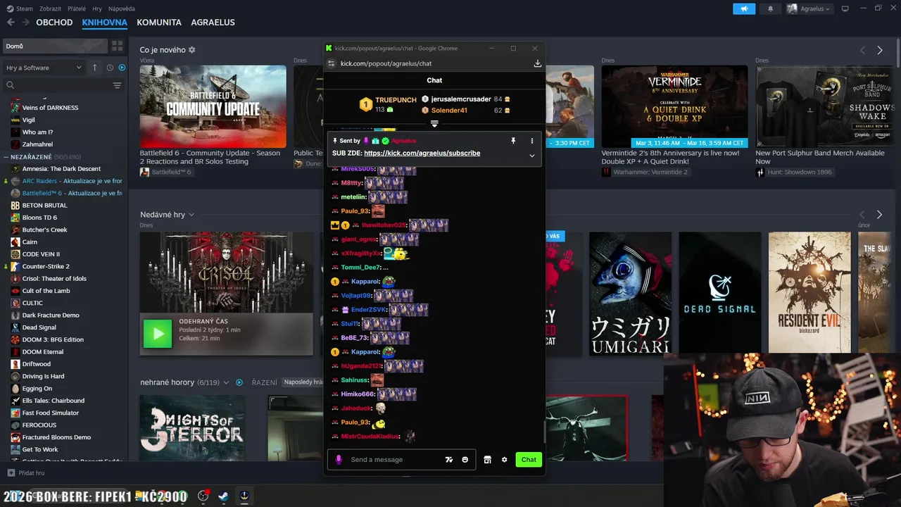Open chat identity microphone badge

pyautogui.click(x=339, y=460)
